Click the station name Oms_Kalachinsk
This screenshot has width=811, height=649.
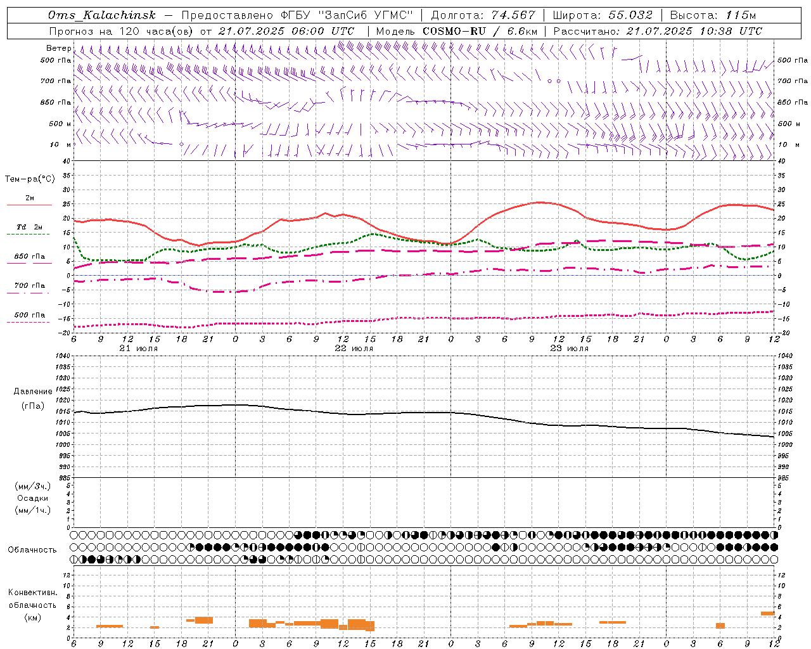point(101,15)
